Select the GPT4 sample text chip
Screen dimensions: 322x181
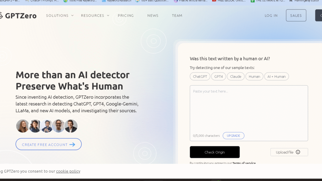tap(219, 76)
